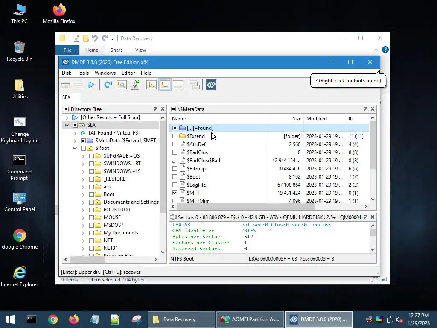Expand the All Found / Virtual FS node

click(x=75, y=133)
